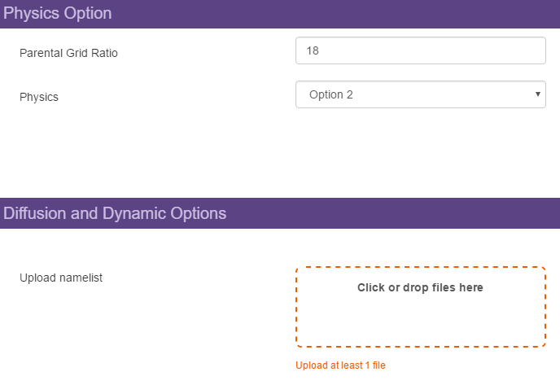The height and width of the screenshot is (385, 560).
Task: Click the bottom area of the dashed upload box
Action: coord(420,334)
